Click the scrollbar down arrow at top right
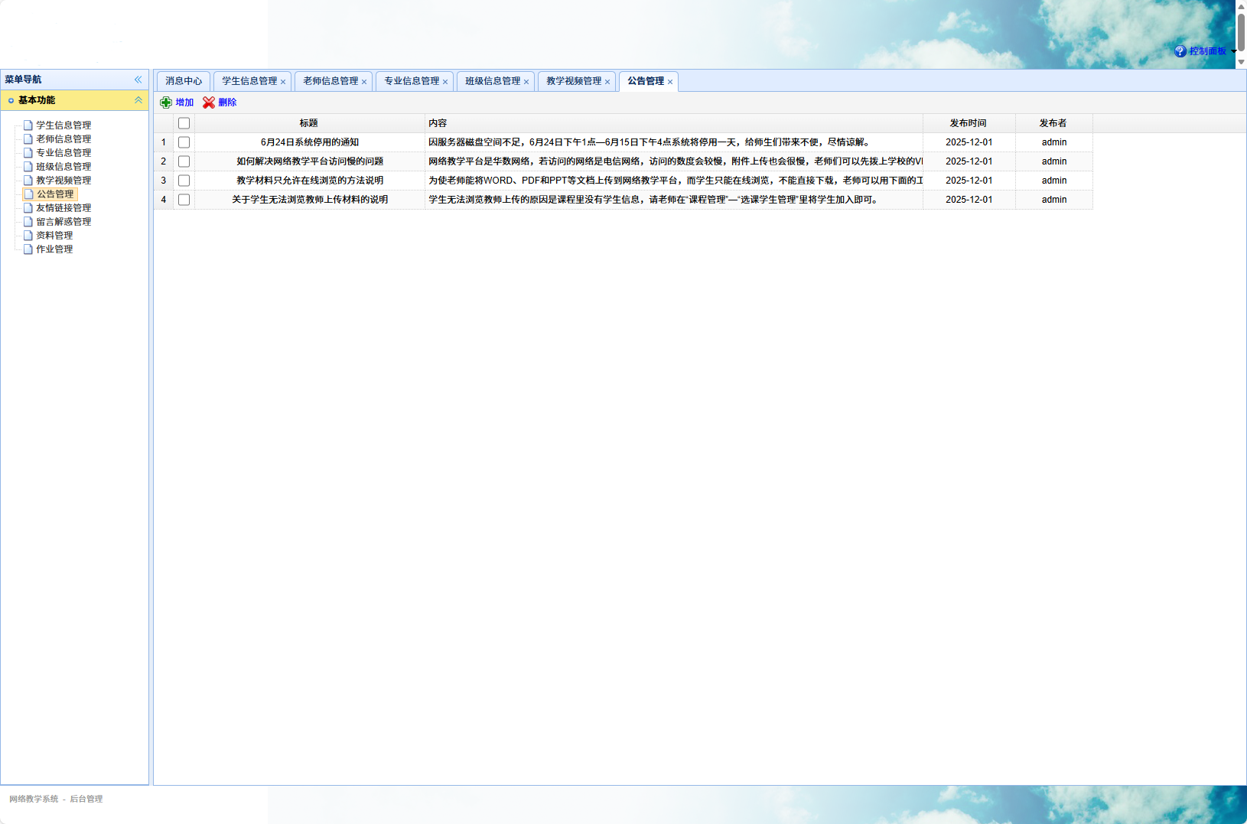 pos(1242,62)
